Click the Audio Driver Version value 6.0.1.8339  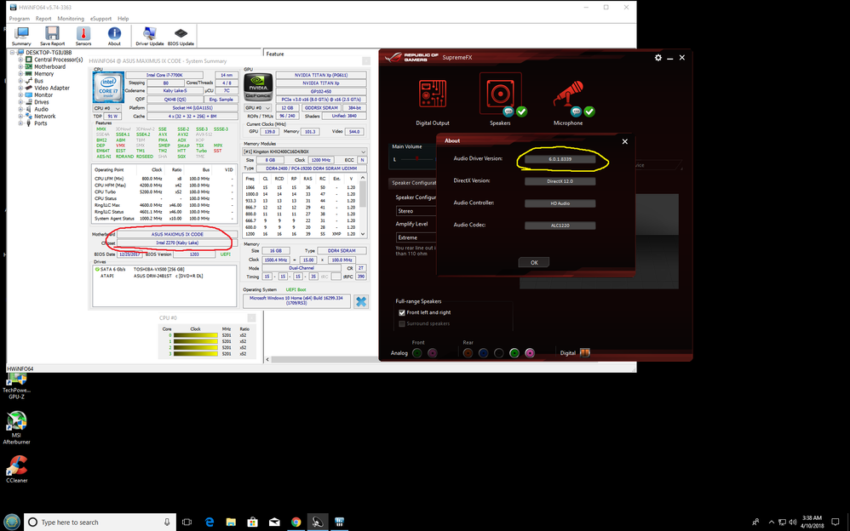tap(560, 159)
